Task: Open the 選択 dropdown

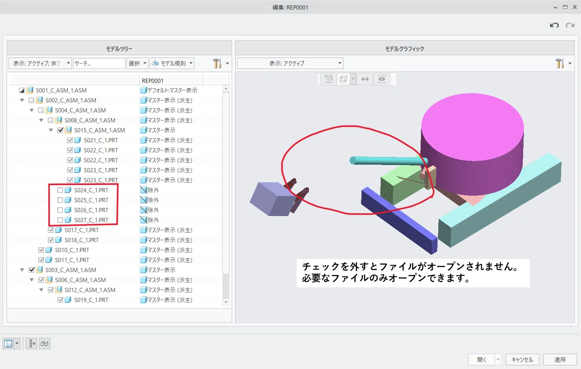Action: (x=137, y=63)
